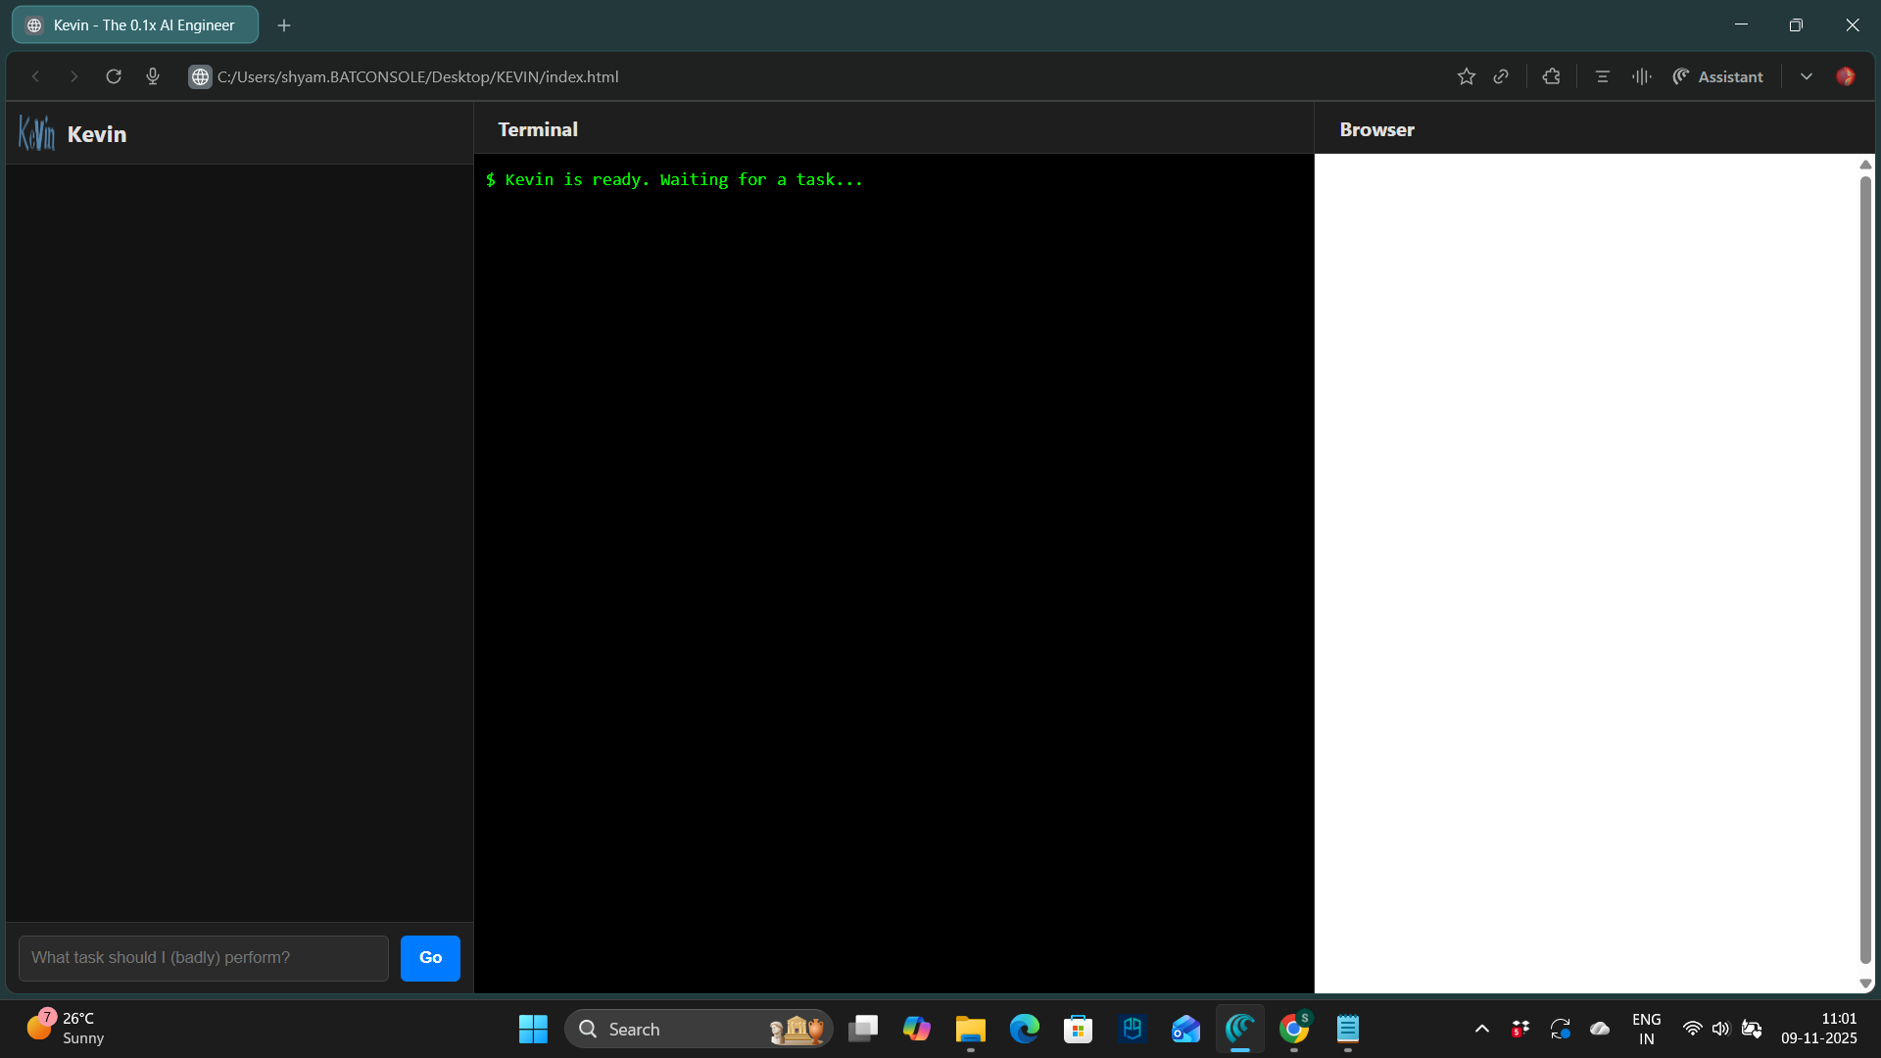Click the copy link icon
Image resolution: width=1881 pixels, height=1058 pixels.
[x=1501, y=76]
